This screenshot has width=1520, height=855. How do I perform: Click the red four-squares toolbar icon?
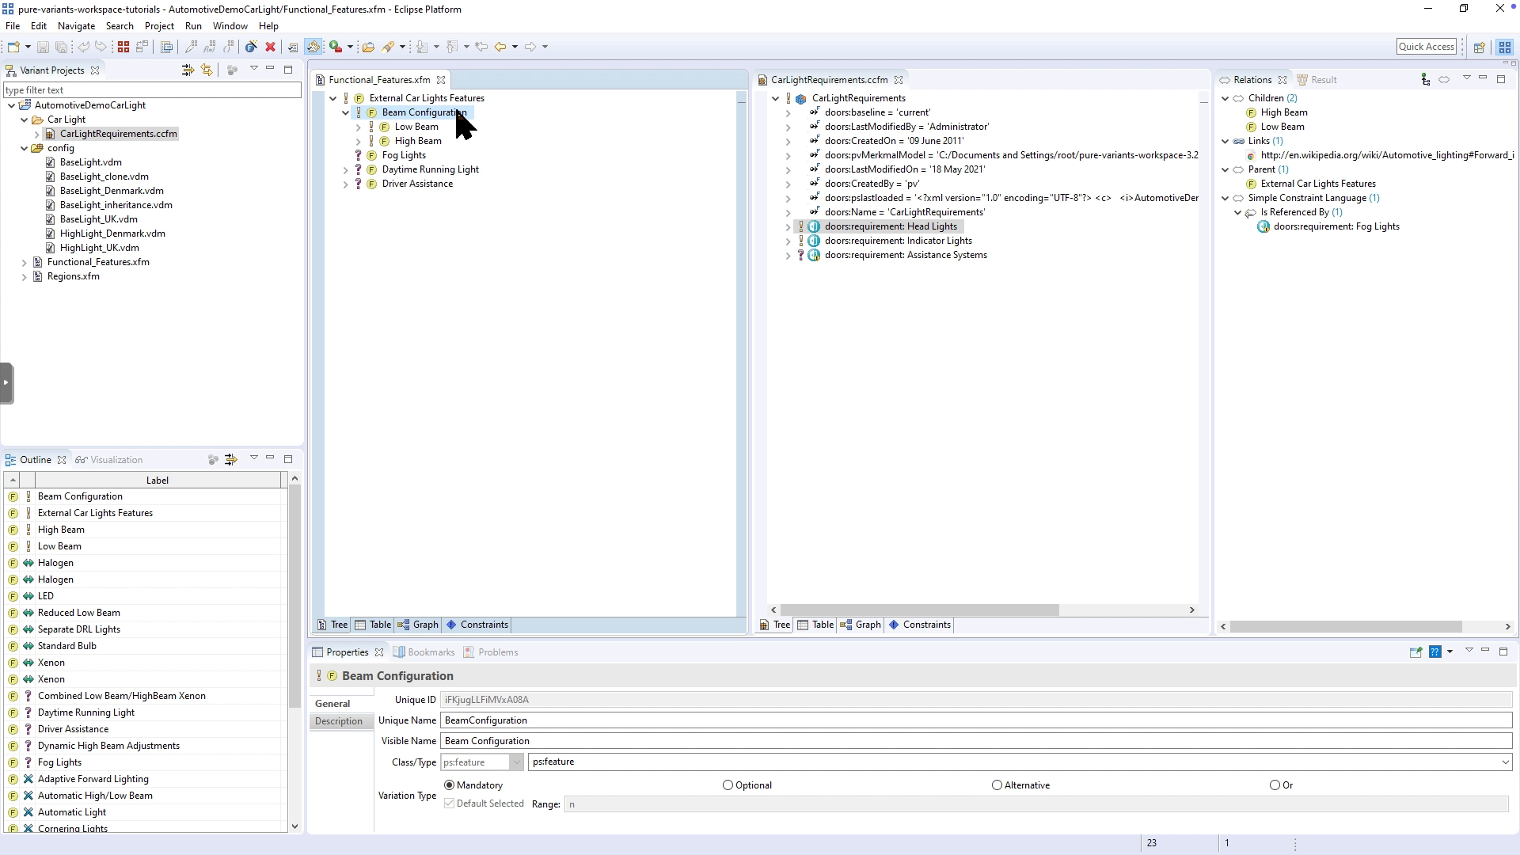pos(123,47)
